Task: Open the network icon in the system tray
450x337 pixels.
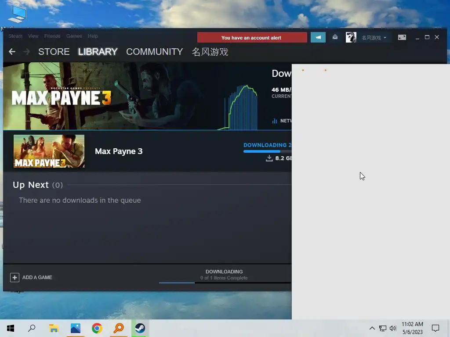Action: pos(382,328)
